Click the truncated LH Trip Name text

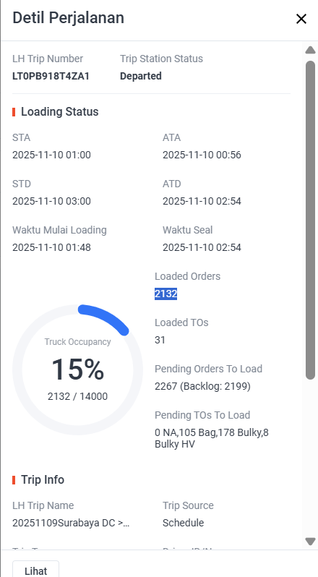tap(71, 523)
